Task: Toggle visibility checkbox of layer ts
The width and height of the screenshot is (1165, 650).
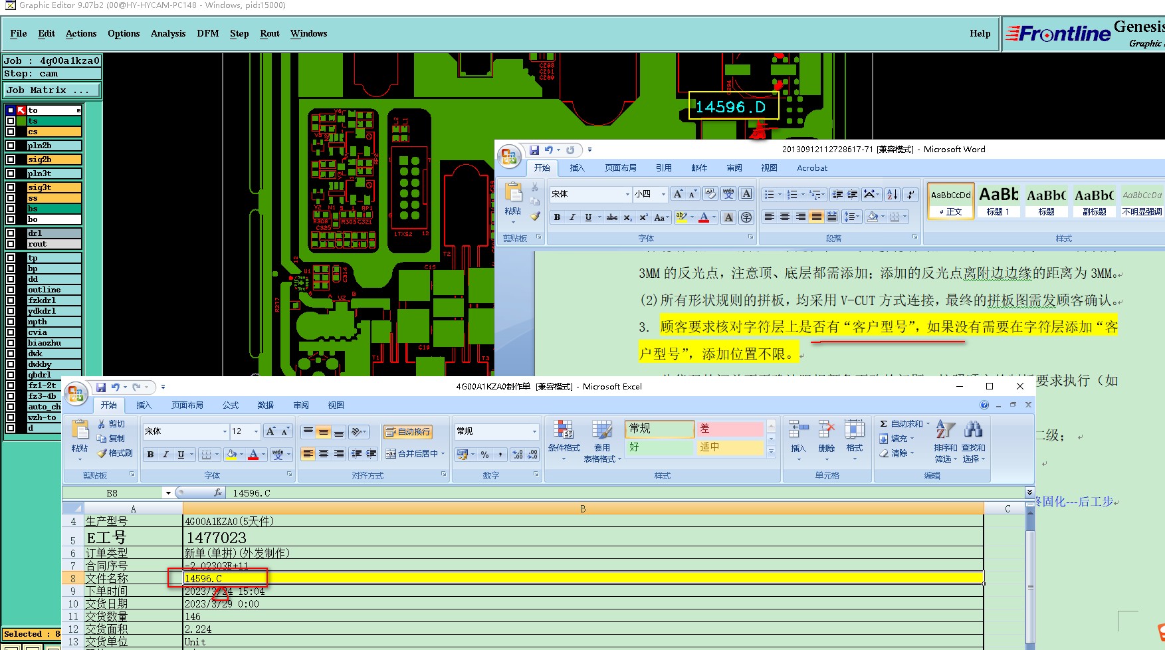Action: pyautogui.click(x=11, y=121)
